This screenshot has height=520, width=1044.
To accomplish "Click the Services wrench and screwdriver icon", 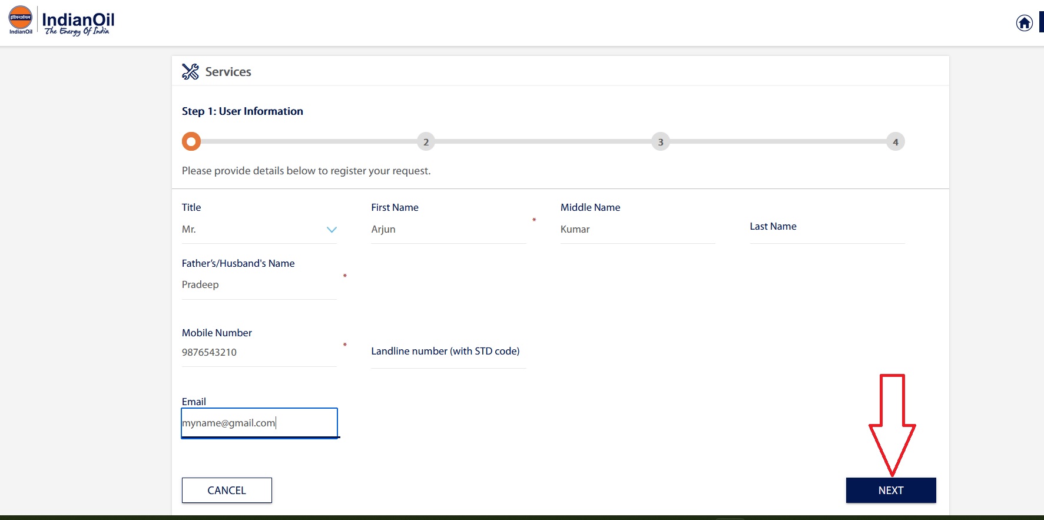I will pos(190,72).
